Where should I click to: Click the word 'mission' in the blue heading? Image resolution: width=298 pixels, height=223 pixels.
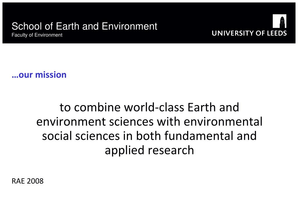[x=51, y=75]
